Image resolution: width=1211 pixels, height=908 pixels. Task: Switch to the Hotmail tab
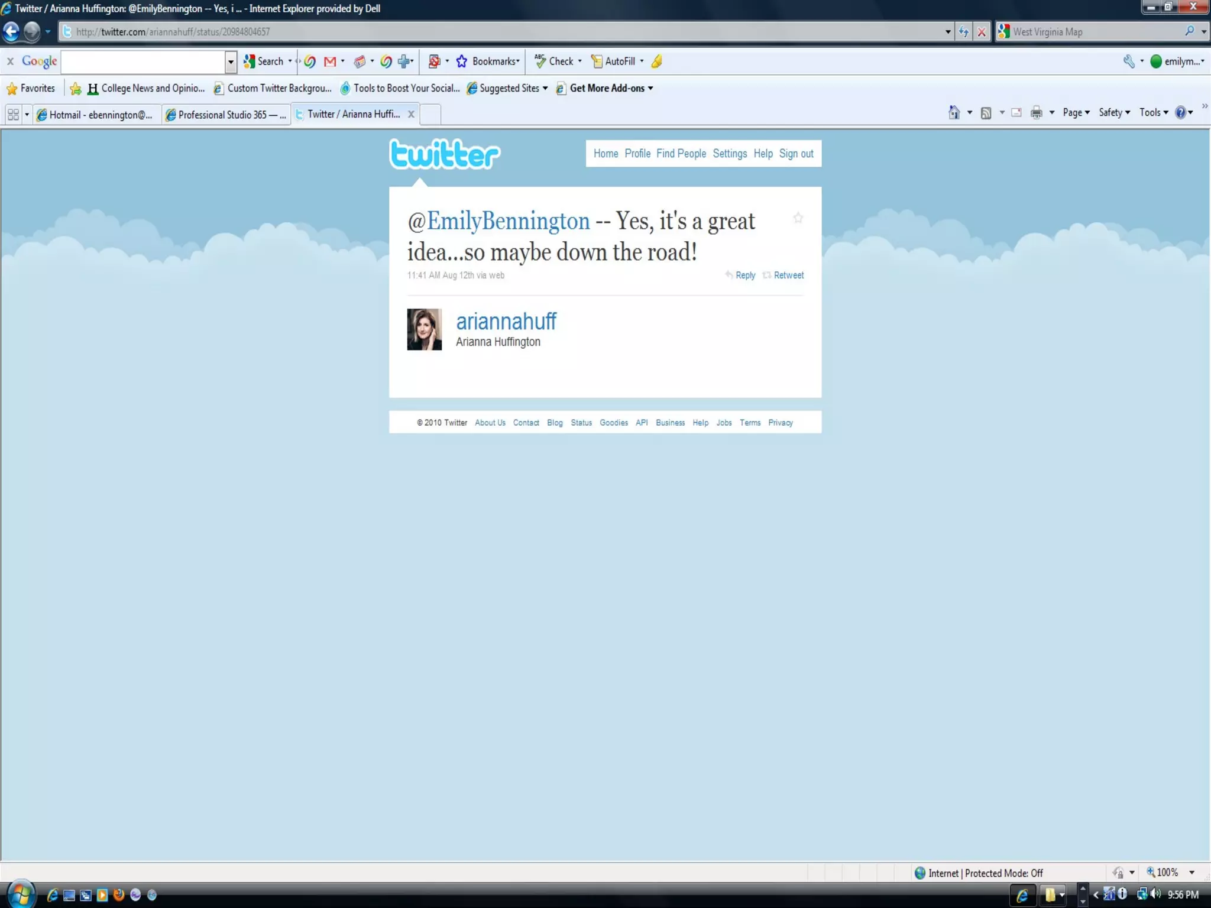point(96,115)
